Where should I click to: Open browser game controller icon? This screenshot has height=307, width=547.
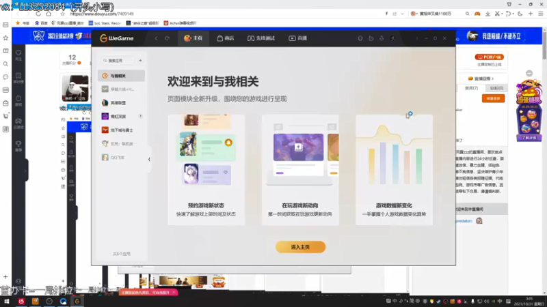477,14
